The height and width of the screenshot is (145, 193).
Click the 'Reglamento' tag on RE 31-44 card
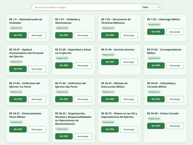click(x=108, y=55)
